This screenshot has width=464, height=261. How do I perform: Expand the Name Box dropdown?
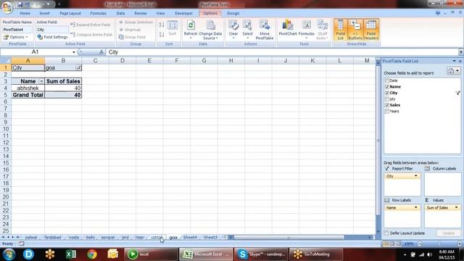[74, 52]
